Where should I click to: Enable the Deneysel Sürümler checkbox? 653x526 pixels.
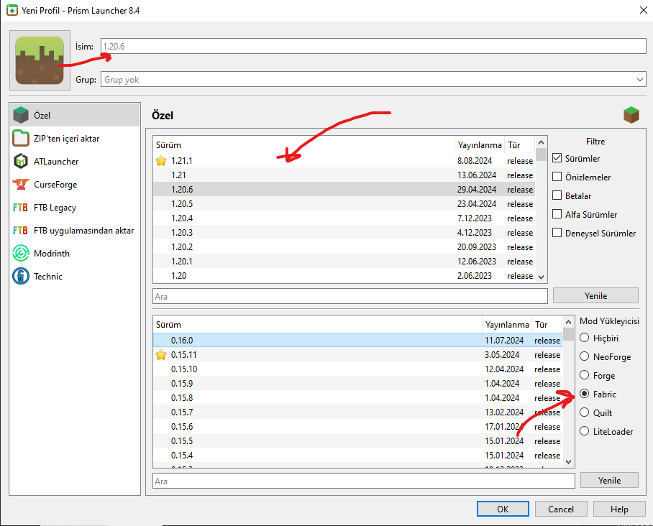pyautogui.click(x=557, y=233)
